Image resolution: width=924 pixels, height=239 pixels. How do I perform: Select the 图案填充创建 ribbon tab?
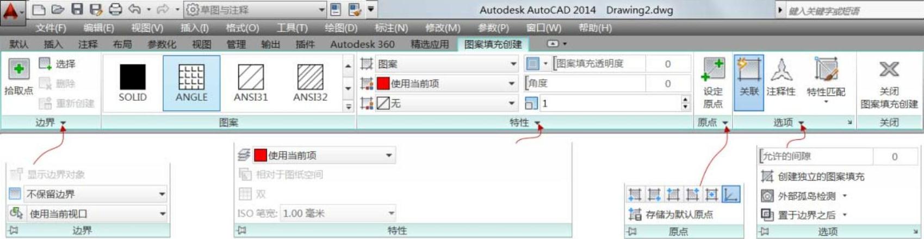[493, 44]
